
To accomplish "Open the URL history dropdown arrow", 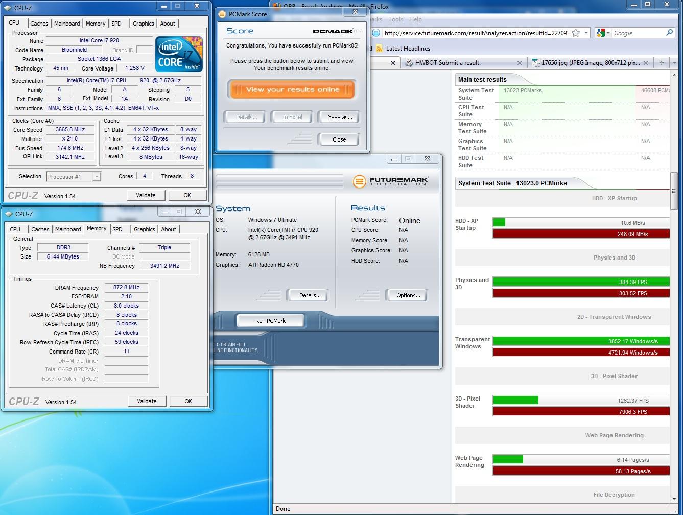I will (x=586, y=33).
